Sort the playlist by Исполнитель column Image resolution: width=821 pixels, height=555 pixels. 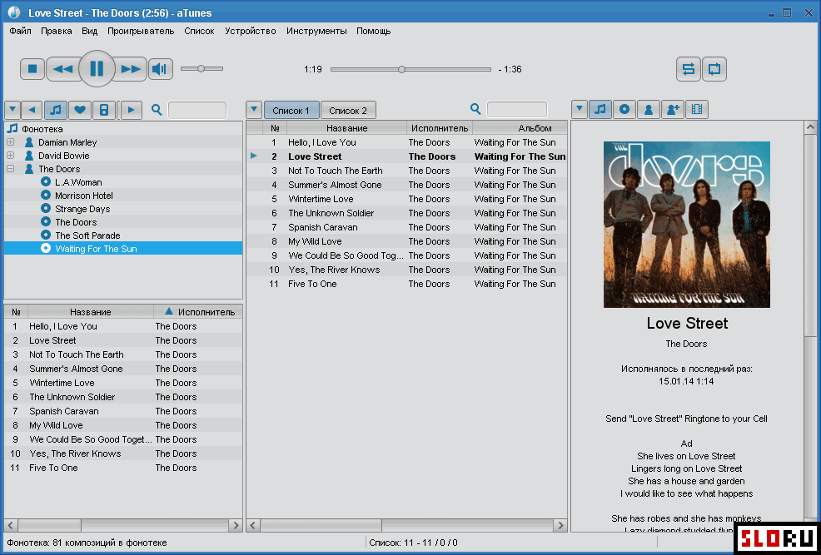pyautogui.click(x=440, y=128)
